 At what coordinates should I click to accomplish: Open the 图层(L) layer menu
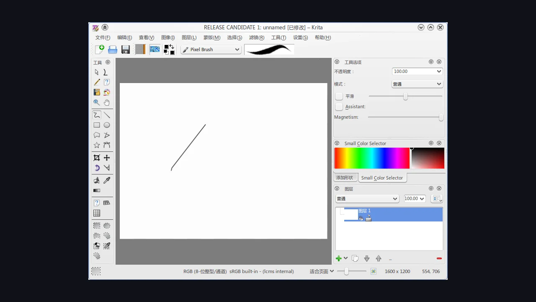pos(189,38)
